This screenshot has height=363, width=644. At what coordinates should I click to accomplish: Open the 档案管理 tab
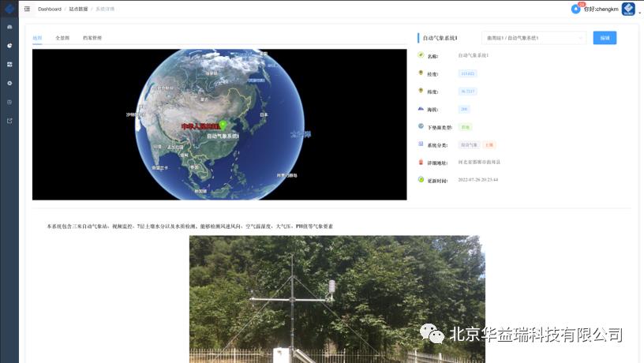(92, 38)
